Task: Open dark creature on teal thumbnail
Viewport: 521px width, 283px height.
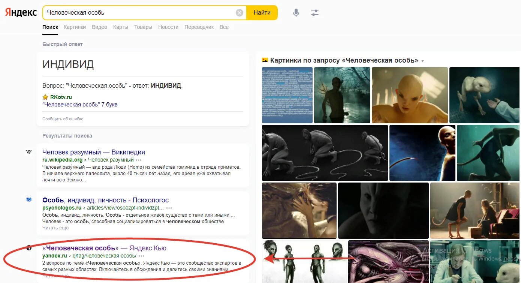Action: point(489,153)
